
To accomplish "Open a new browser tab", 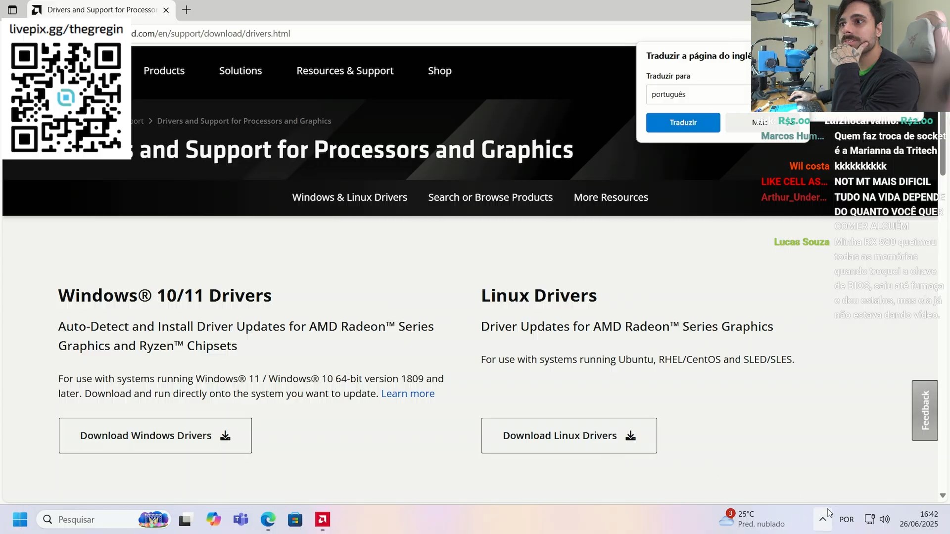I will 187,10.
